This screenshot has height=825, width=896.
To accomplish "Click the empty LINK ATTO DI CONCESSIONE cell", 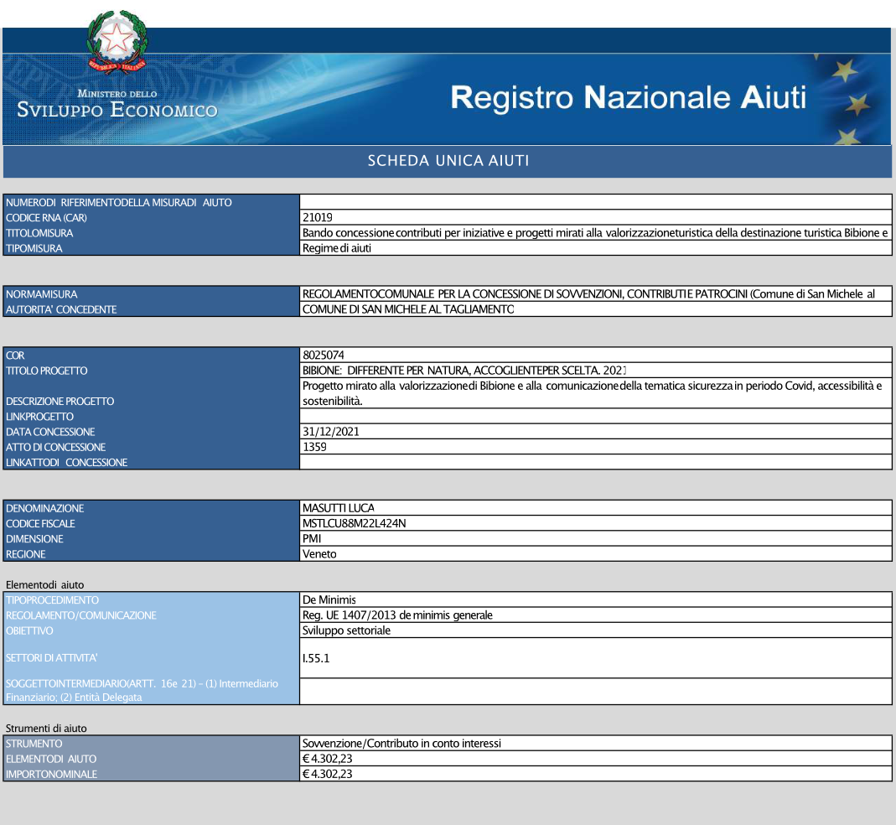I will pos(595,462).
